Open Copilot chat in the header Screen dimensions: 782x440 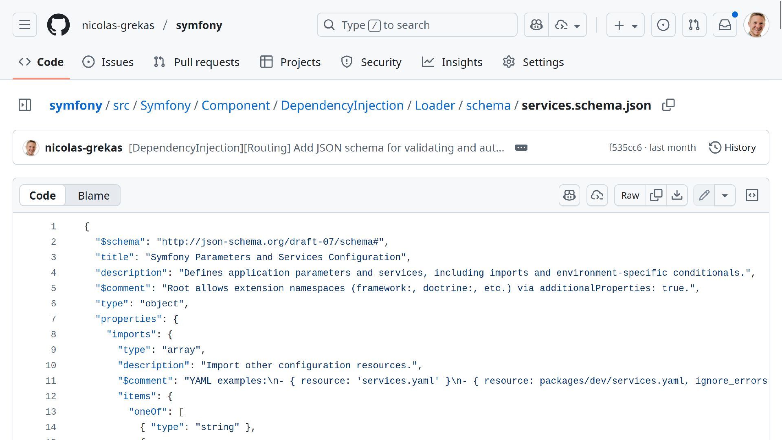536,25
